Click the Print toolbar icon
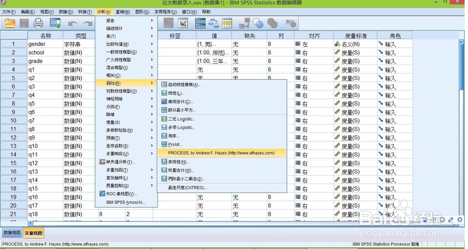This screenshot has height=249, width=468. tap(38, 23)
